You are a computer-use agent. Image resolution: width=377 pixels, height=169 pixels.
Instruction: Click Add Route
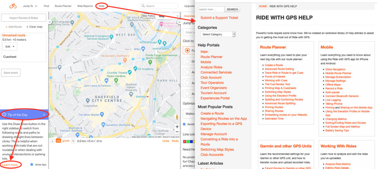[14, 27]
